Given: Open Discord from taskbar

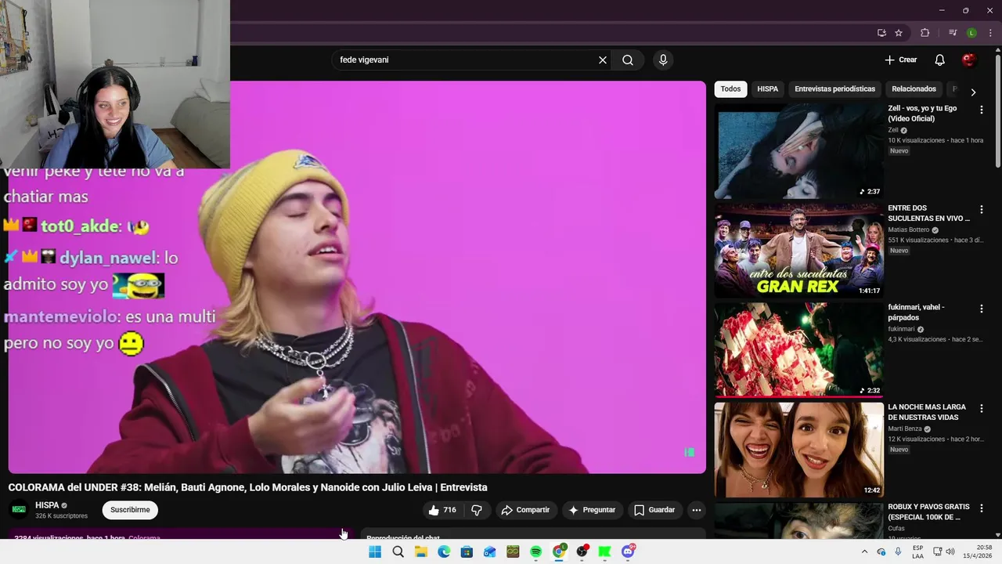Looking at the screenshot, I should (x=628, y=551).
